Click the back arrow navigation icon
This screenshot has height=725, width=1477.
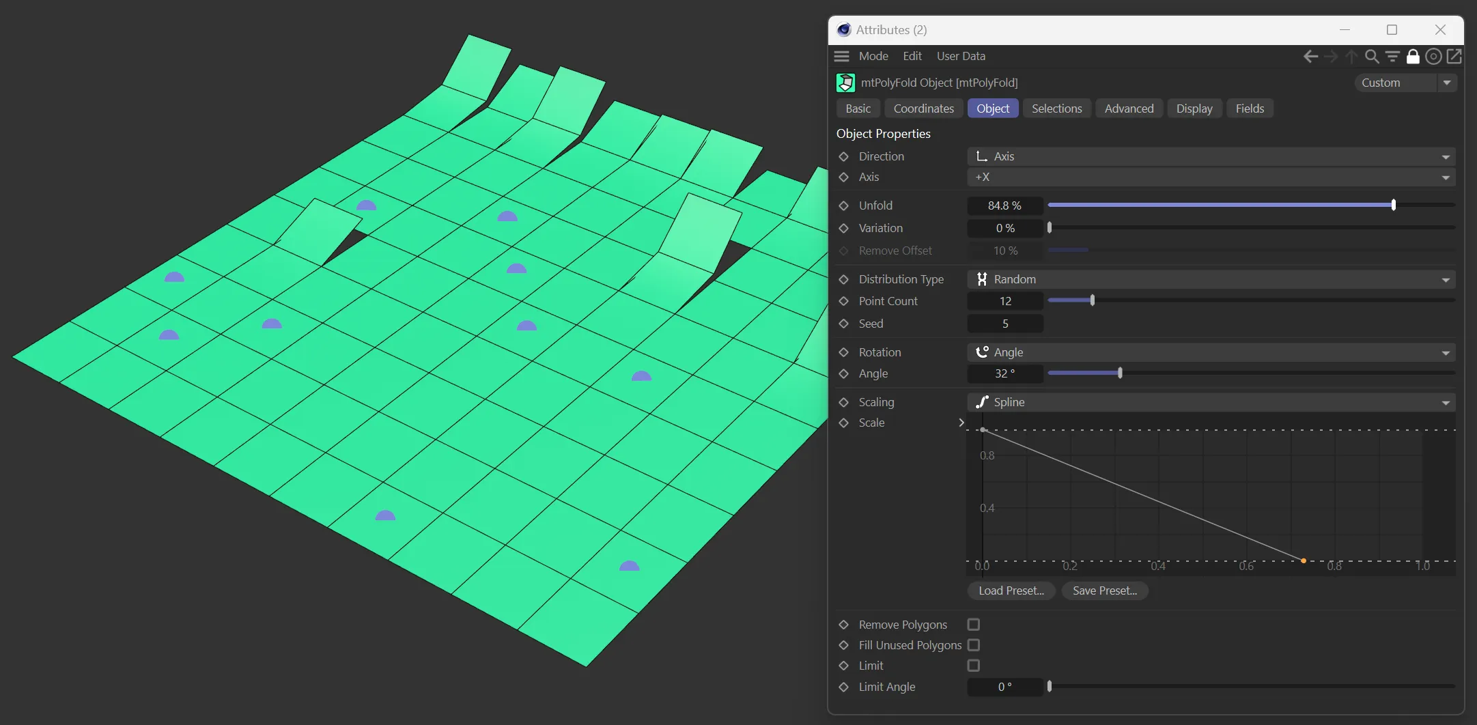coord(1310,57)
